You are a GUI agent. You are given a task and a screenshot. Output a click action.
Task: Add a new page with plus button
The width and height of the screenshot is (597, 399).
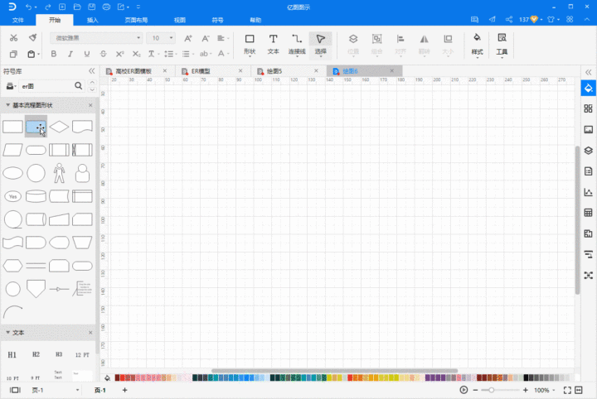point(124,390)
